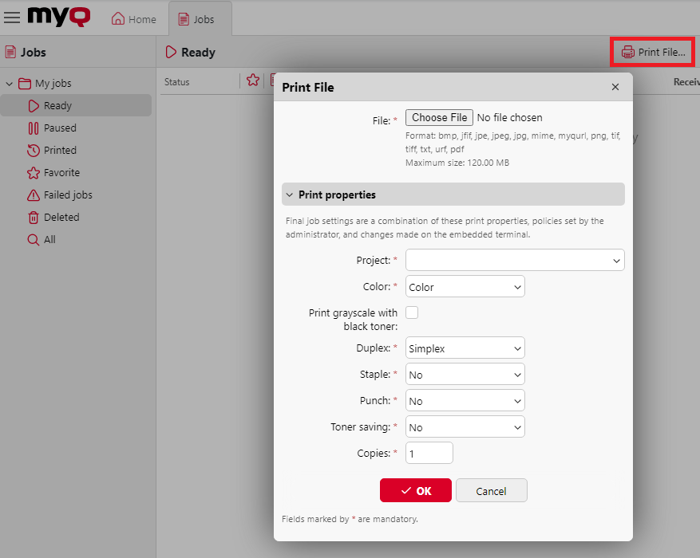Collapse the Print properties section
Viewport: 700px width, 558px height.
tap(290, 194)
